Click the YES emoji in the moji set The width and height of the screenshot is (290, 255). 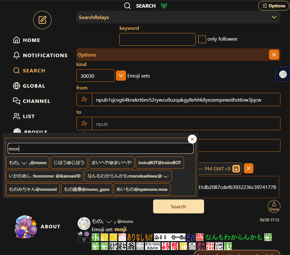point(104,237)
